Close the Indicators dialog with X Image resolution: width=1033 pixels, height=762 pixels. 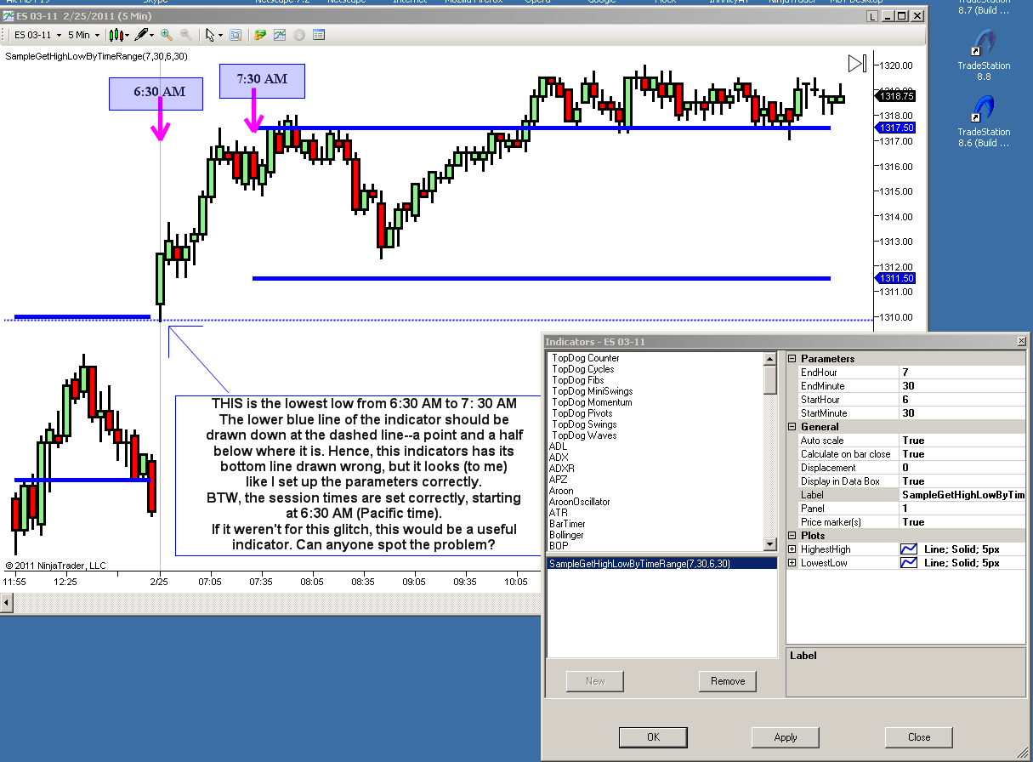(x=1021, y=341)
